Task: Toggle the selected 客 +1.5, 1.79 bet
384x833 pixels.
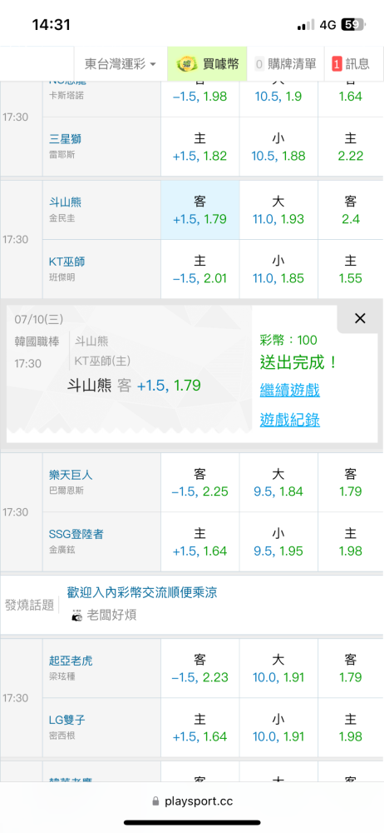Action: 200,210
